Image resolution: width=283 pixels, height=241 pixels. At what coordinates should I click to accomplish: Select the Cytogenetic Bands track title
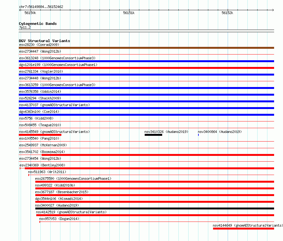(x=38, y=24)
